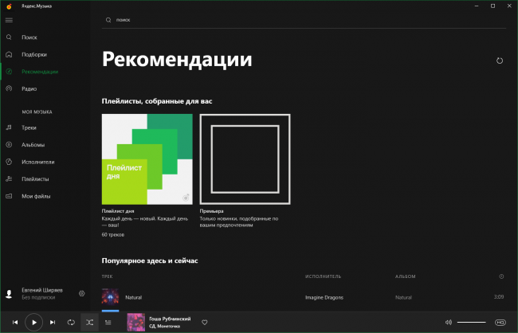This screenshot has height=333, width=518.
Task: Open album Natural in album column
Action: pyautogui.click(x=403, y=297)
